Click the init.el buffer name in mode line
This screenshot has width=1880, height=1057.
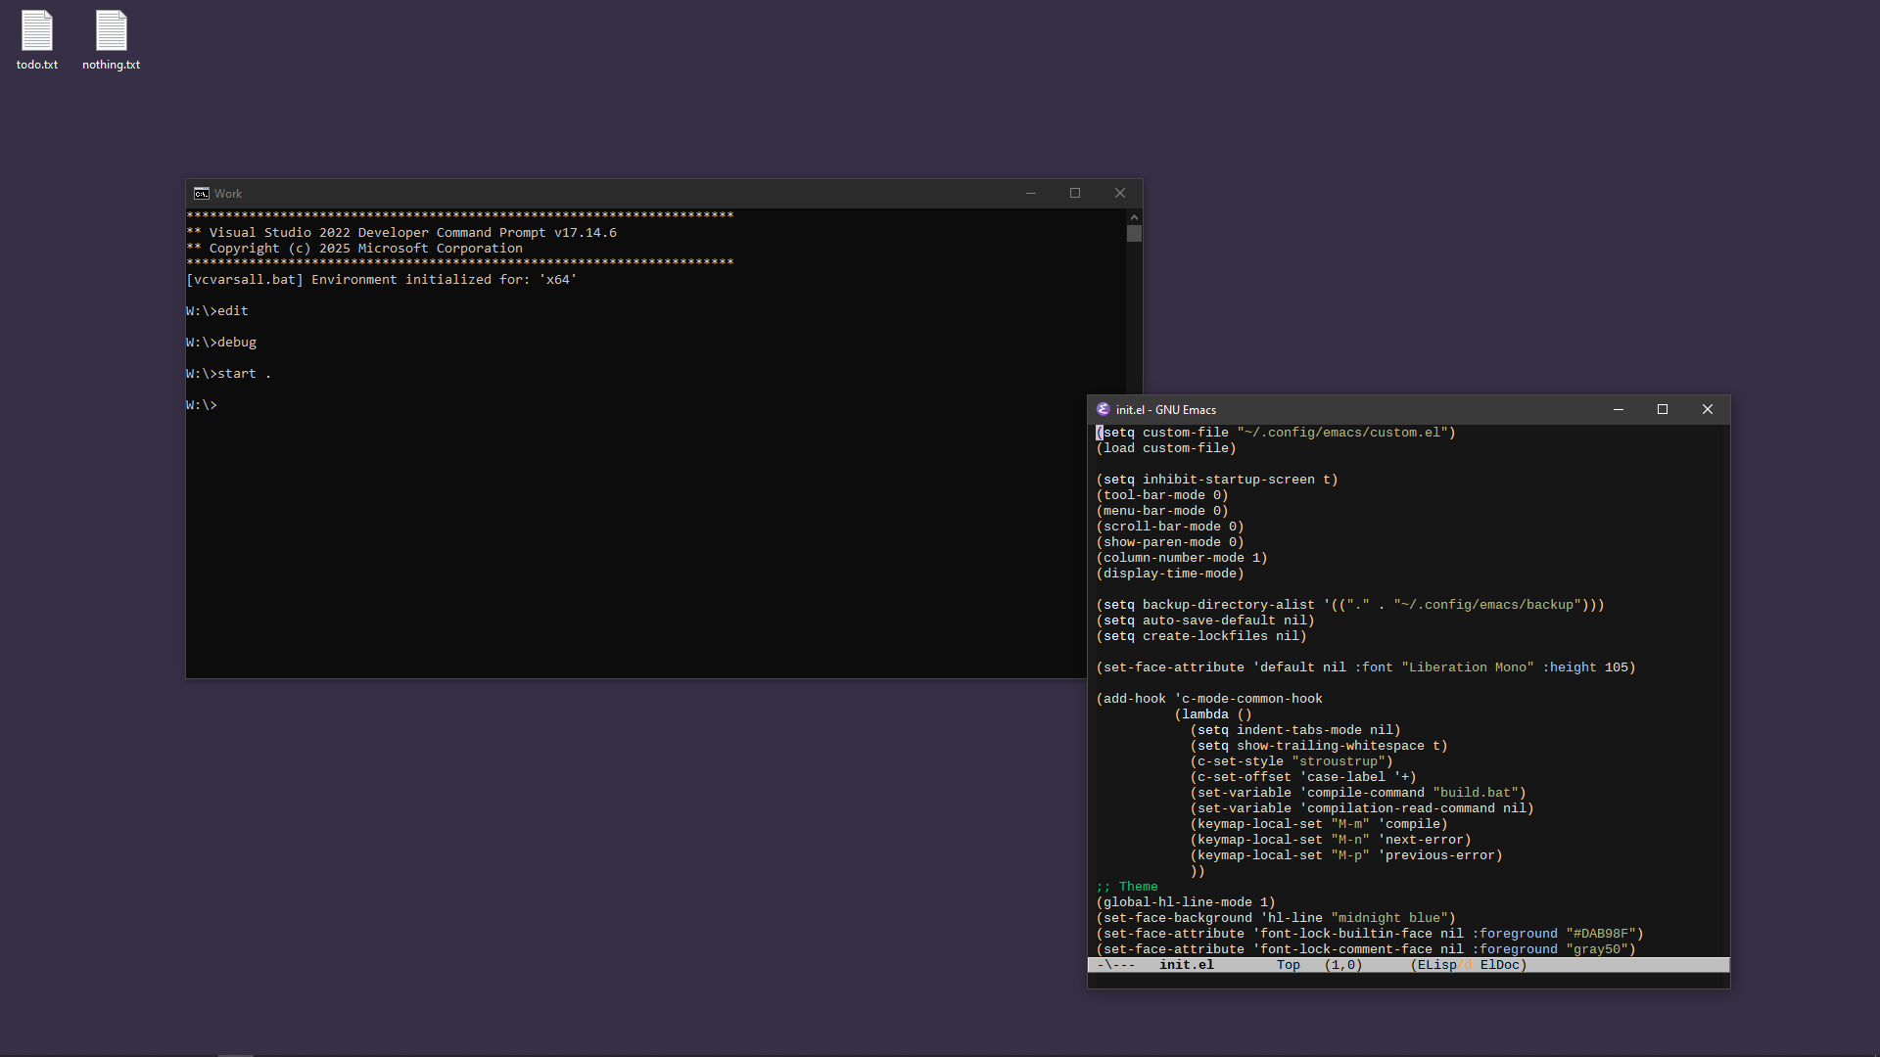point(1187,965)
